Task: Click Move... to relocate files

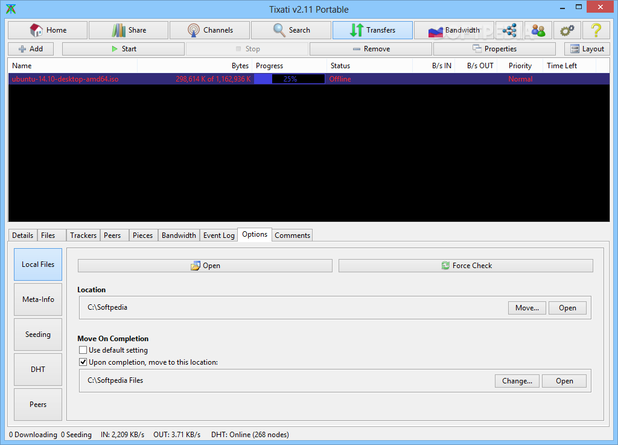Action: click(527, 308)
